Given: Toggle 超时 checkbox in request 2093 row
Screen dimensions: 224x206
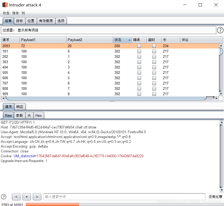Looking at the screenshot, I should tap(154, 46).
